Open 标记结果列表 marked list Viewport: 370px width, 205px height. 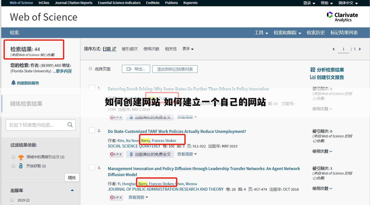[344, 33]
